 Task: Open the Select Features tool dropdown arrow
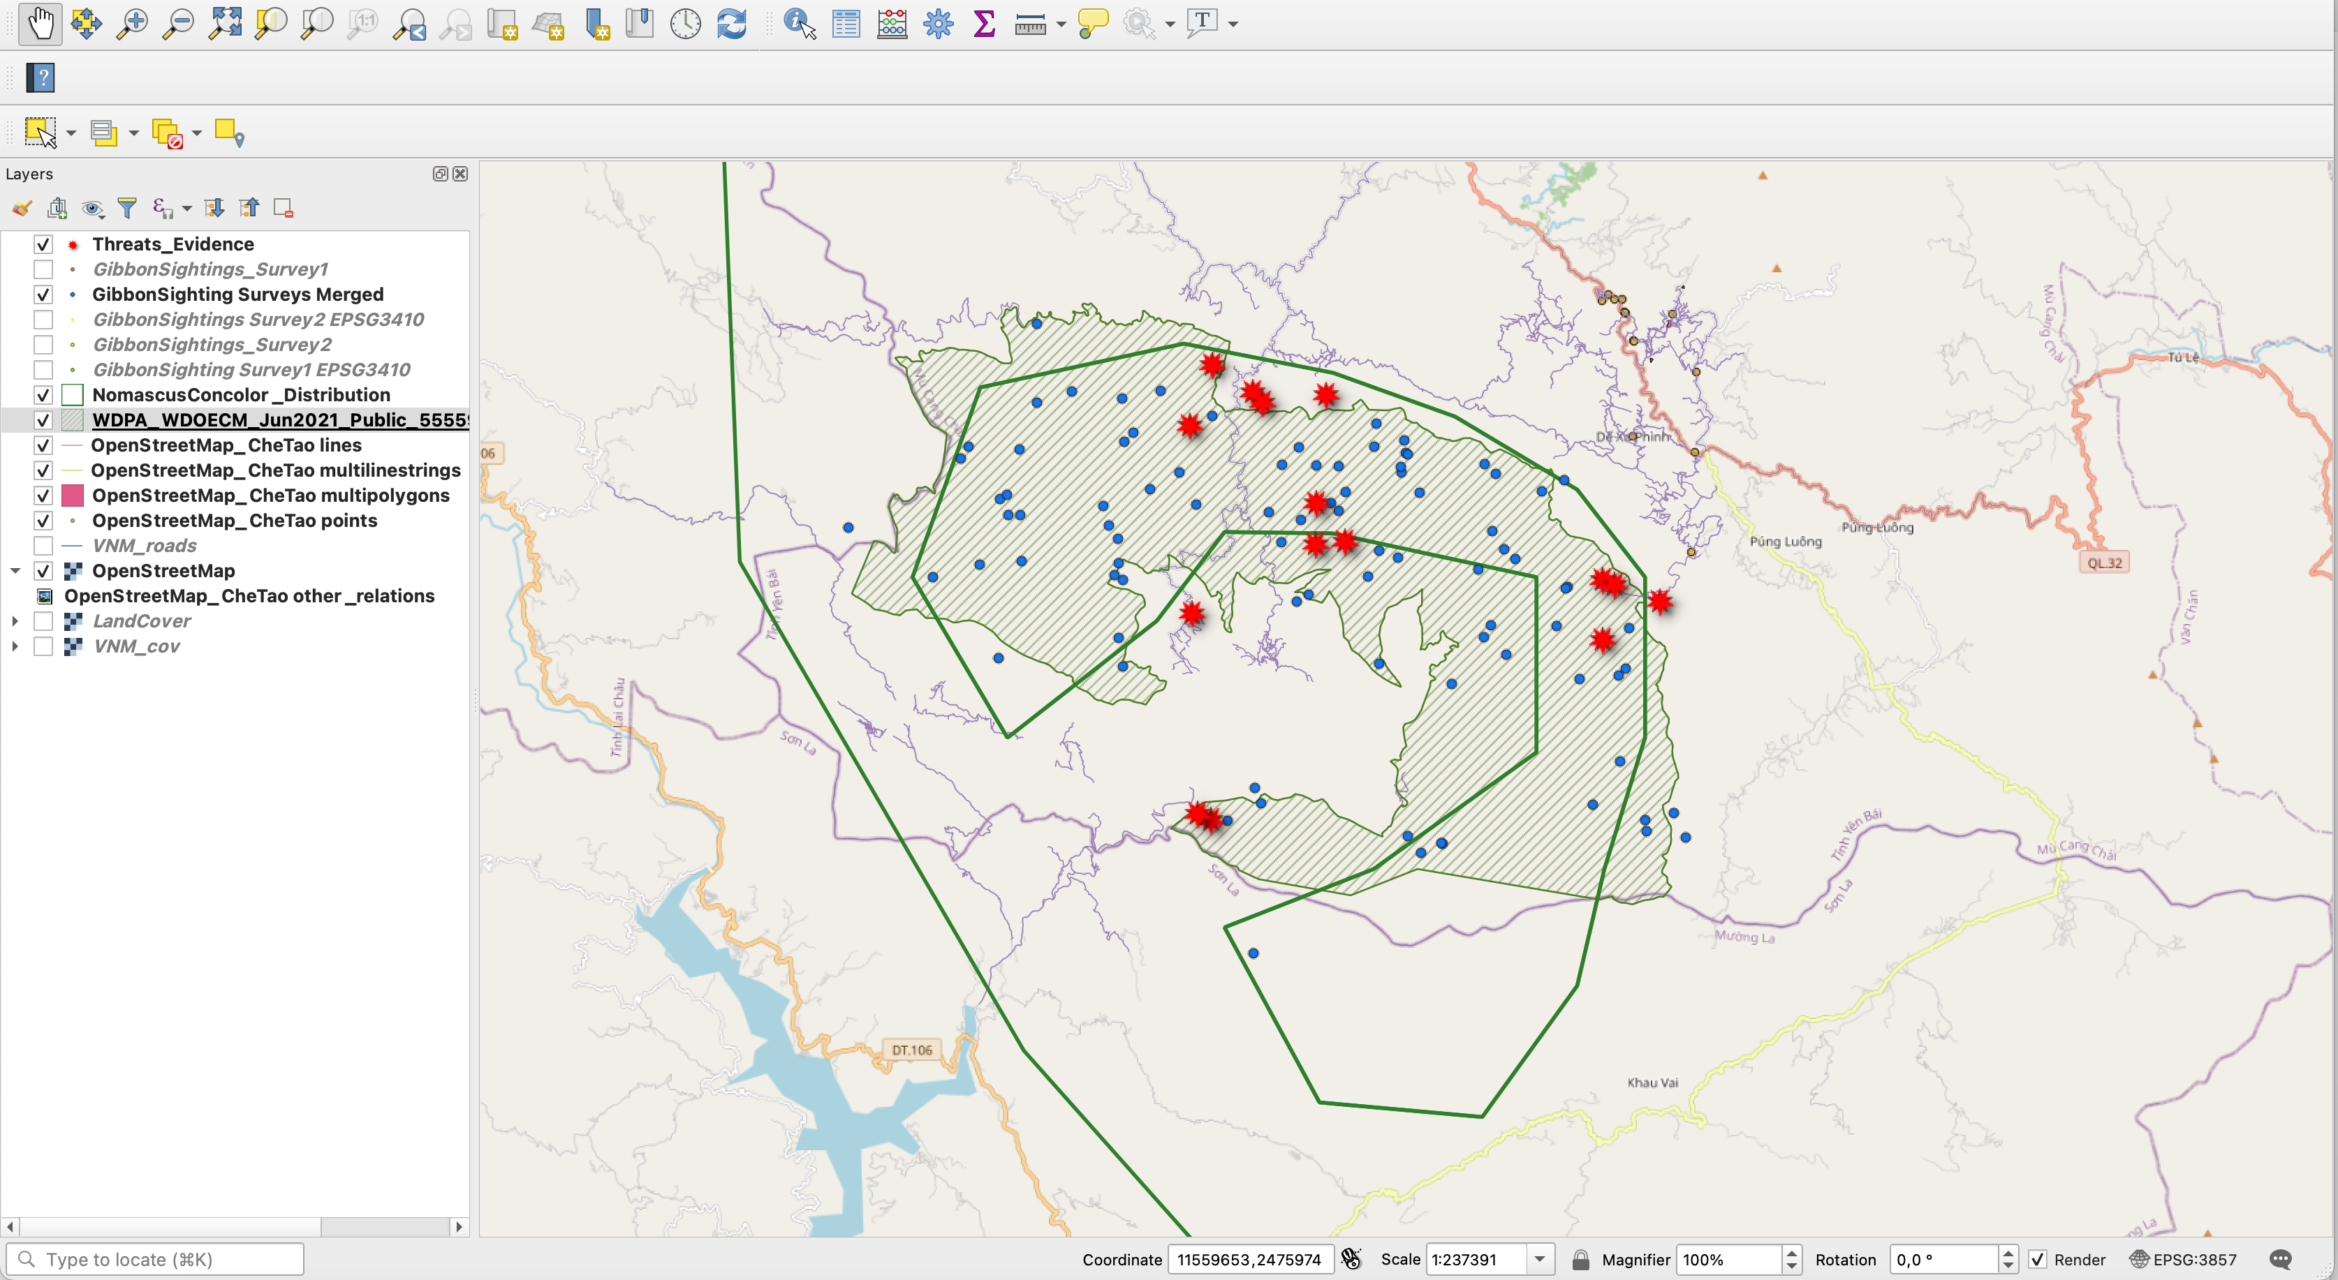click(x=71, y=133)
